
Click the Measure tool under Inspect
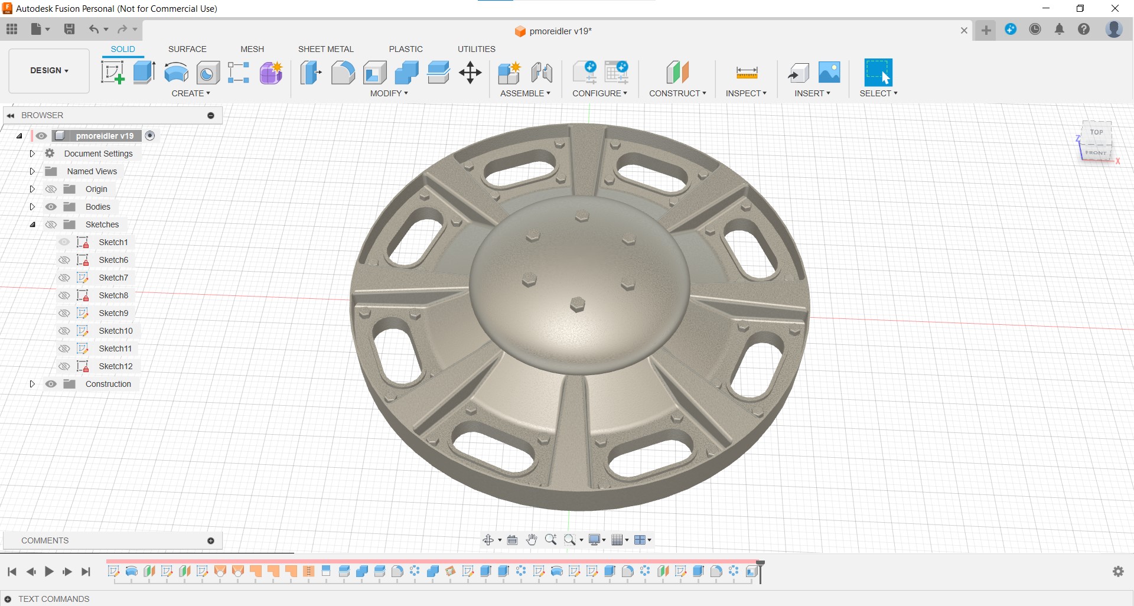point(747,73)
